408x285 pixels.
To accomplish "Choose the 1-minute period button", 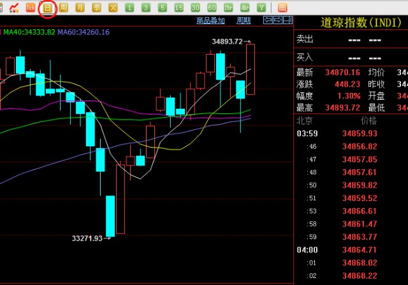I will tap(129, 8).
